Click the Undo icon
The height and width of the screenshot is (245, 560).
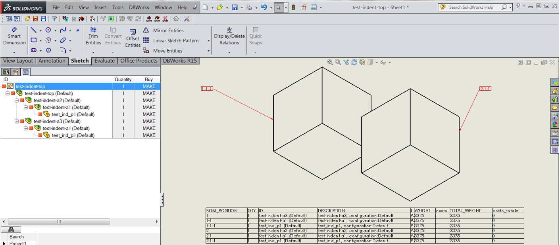[x=264, y=7]
